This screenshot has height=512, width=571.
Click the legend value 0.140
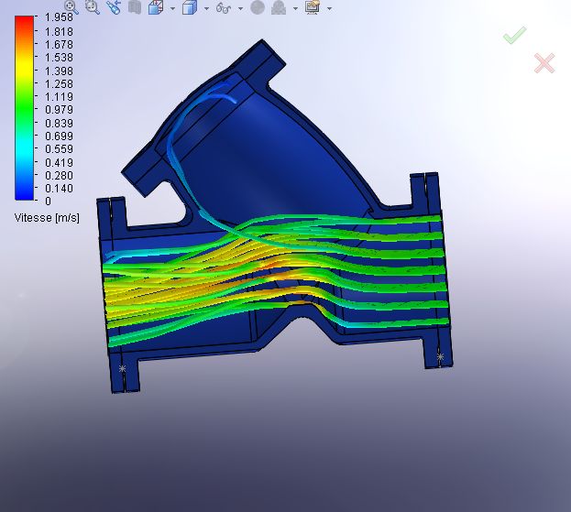59,188
